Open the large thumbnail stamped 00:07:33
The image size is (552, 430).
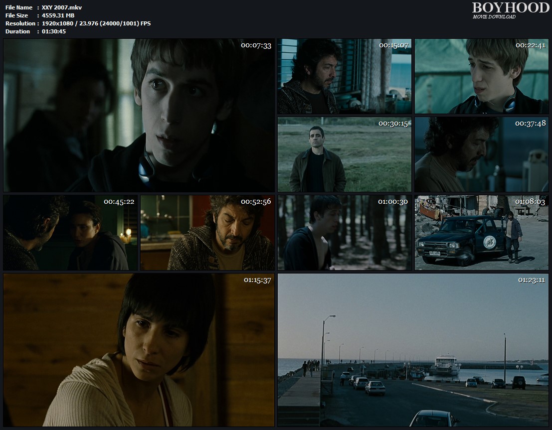[x=139, y=115]
